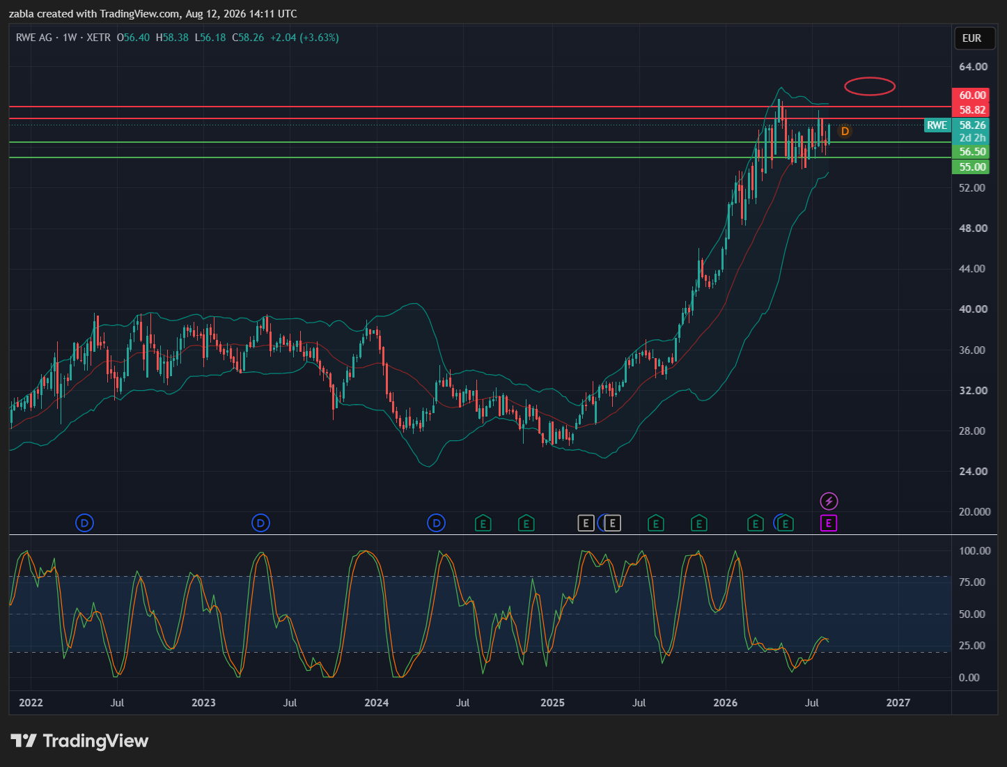The width and height of the screenshot is (1007, 767).
Task: Open the green earnings marker for March 2026
Action: (756, 523)
